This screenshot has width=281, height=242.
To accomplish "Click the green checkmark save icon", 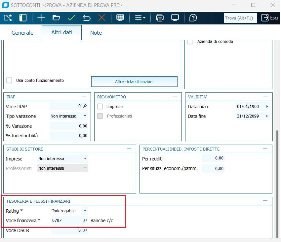I will tap(71, 18).
